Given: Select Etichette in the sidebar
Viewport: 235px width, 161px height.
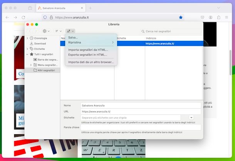Looking at the screenshot, I should tap(39, 49).
